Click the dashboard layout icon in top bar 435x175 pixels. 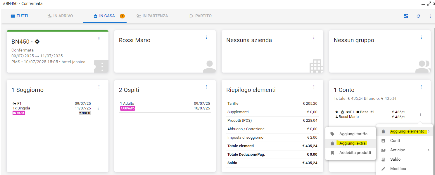point(406,16)
